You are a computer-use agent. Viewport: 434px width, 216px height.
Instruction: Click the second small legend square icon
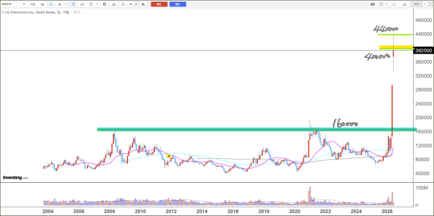79,12
